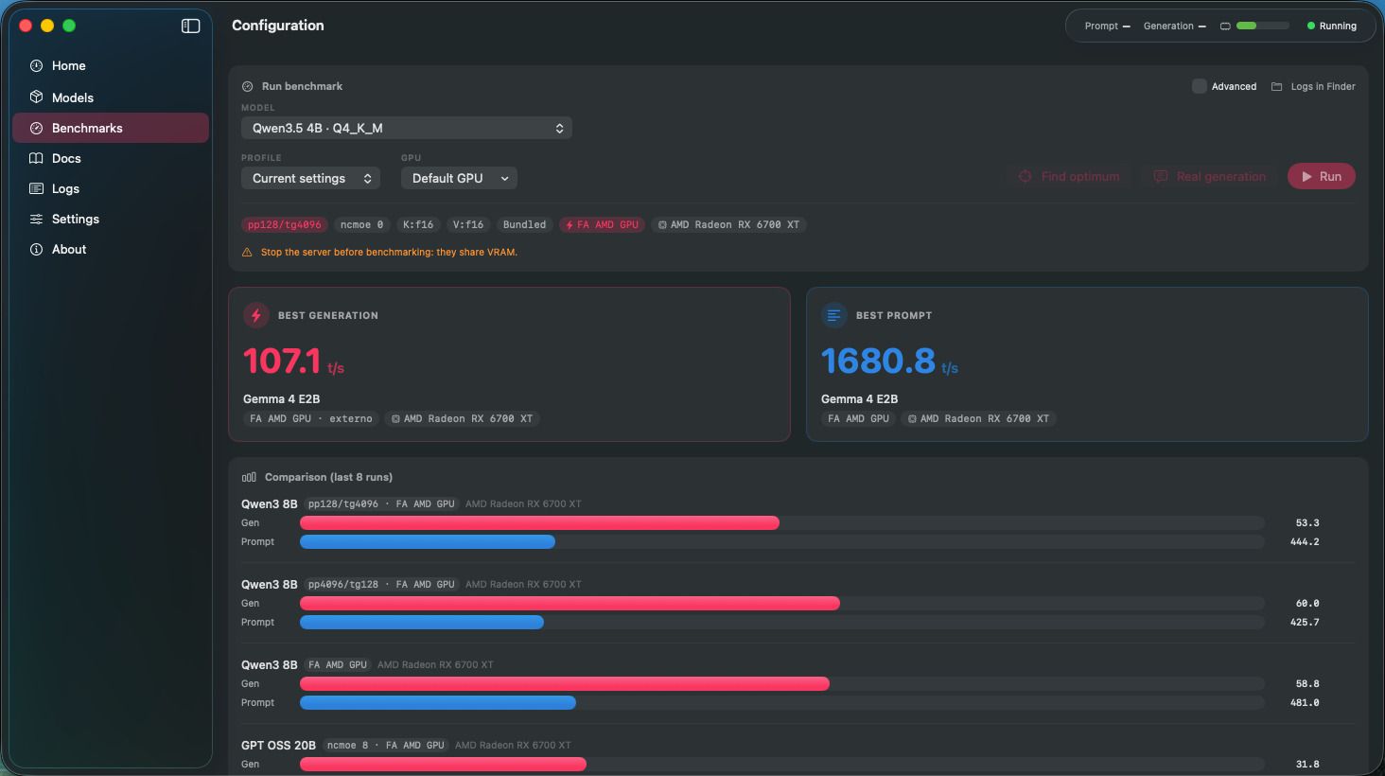The image size is (1385, 776).
Task: Open the Default GPU dropdown
Action: [x=459, y=178]
